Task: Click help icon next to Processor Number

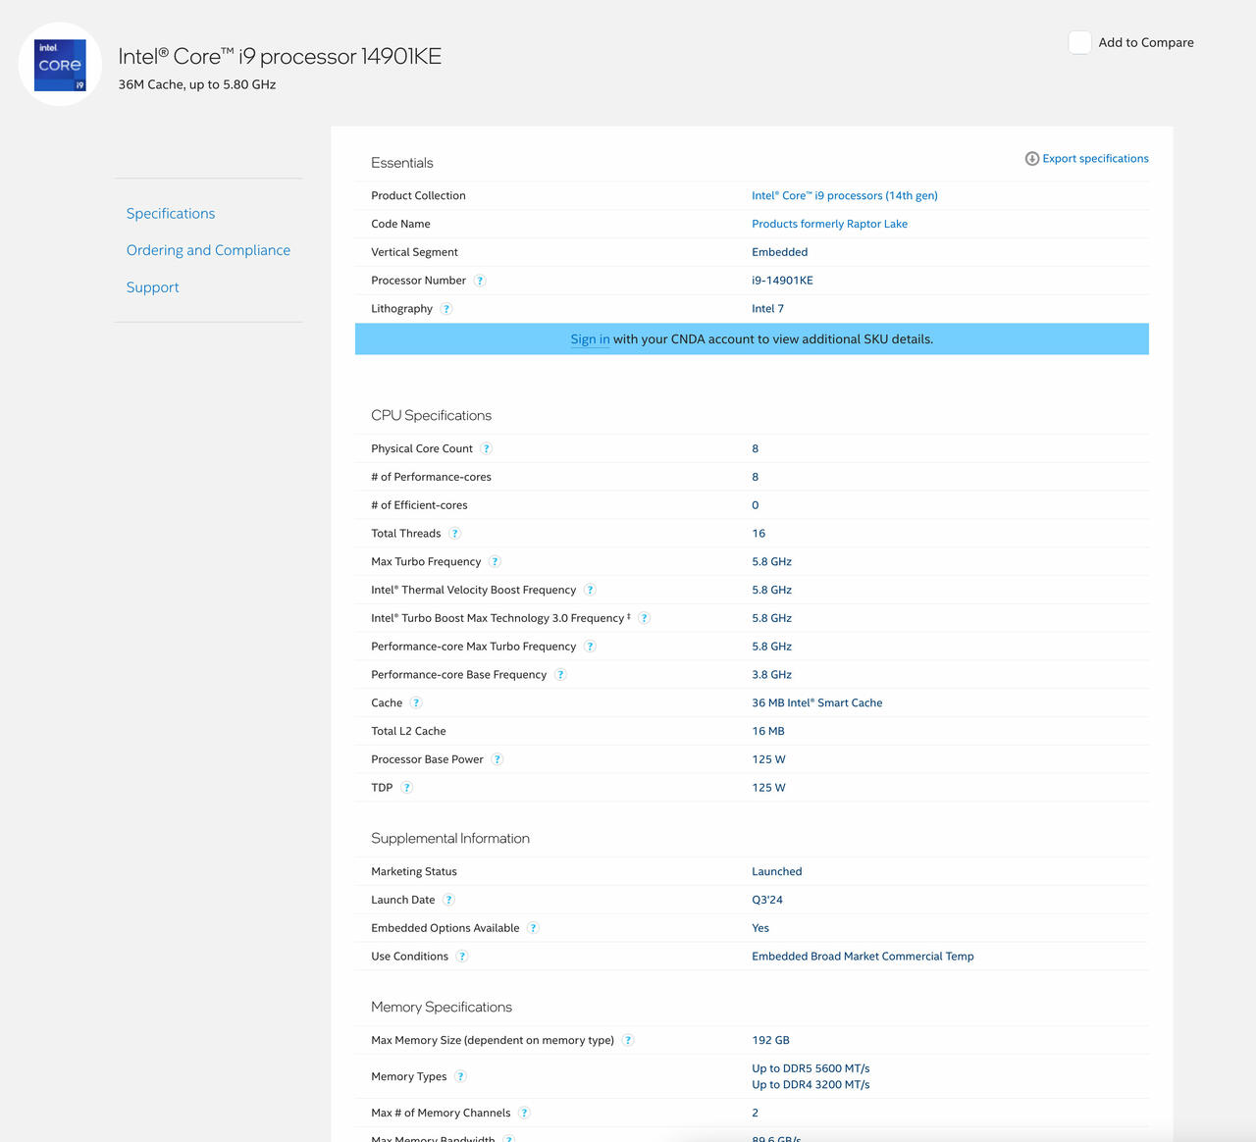Action: [x=480, y=281]
